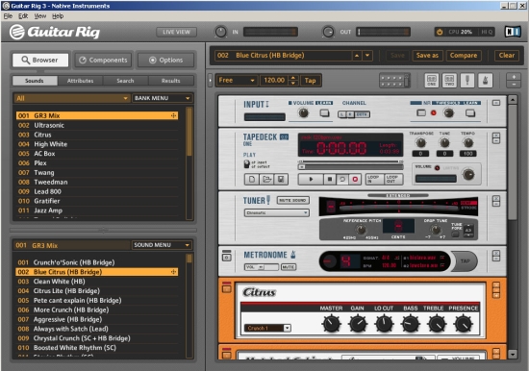Adjust Citrus Master knob

pyautogui.click(x=331, y=324)
